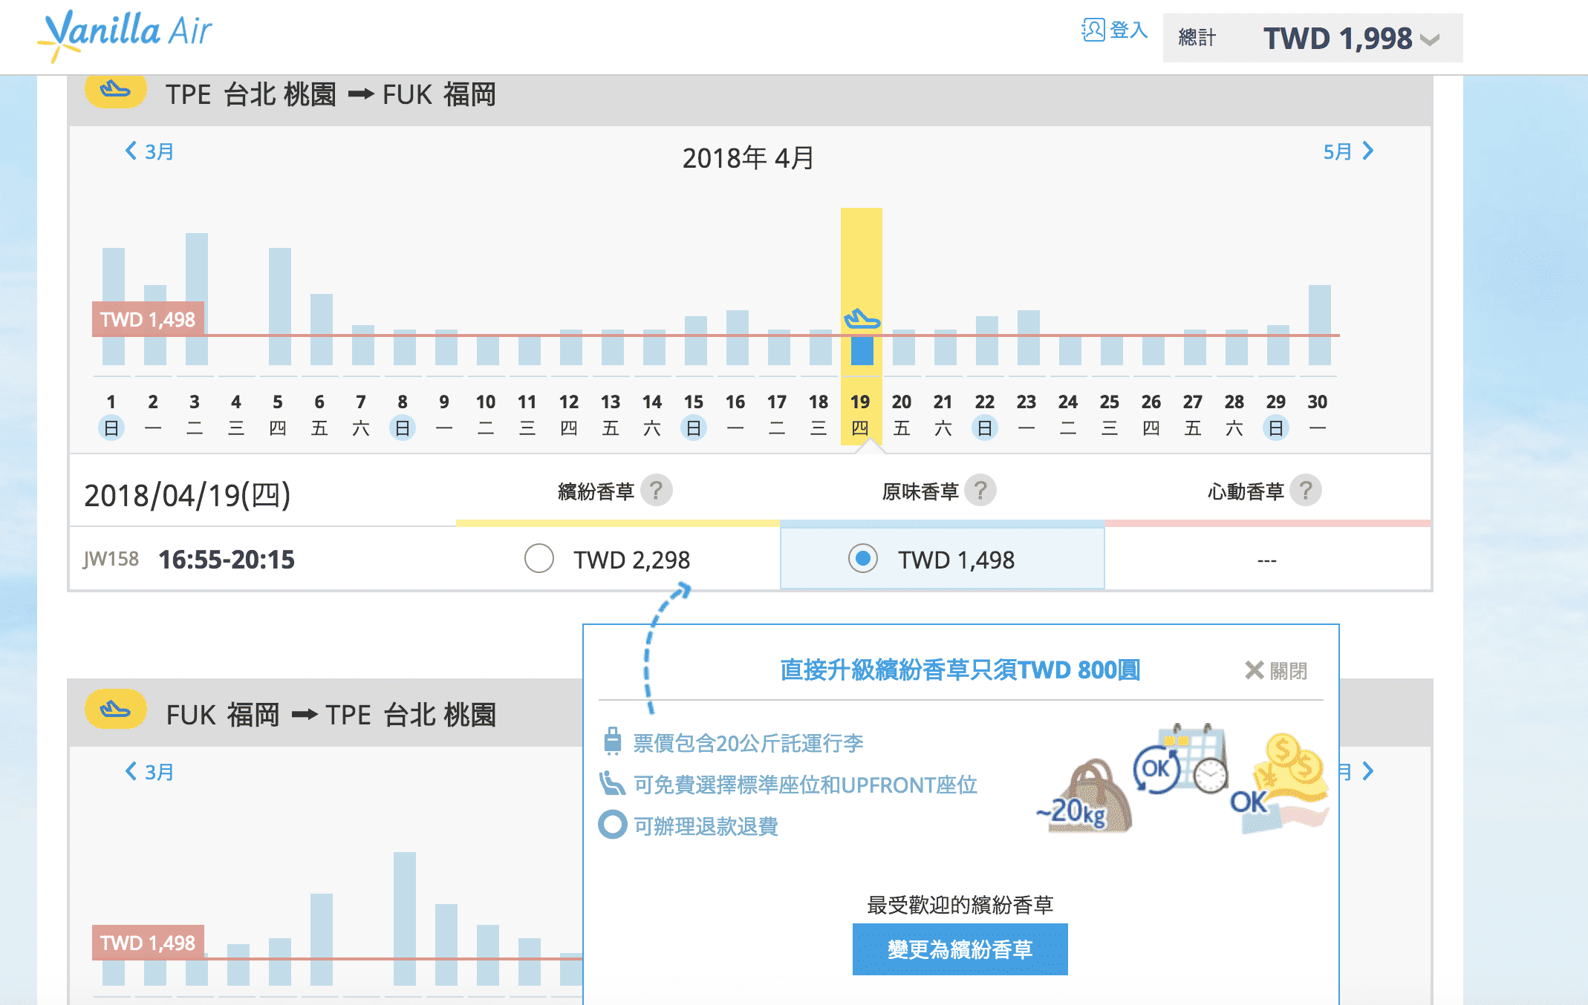The height and width of the screenshot is (1005, 1588).
Task: Click the popup title 直接升級繽紛香草只須TWD 800圓
Action: pos(960,670)
